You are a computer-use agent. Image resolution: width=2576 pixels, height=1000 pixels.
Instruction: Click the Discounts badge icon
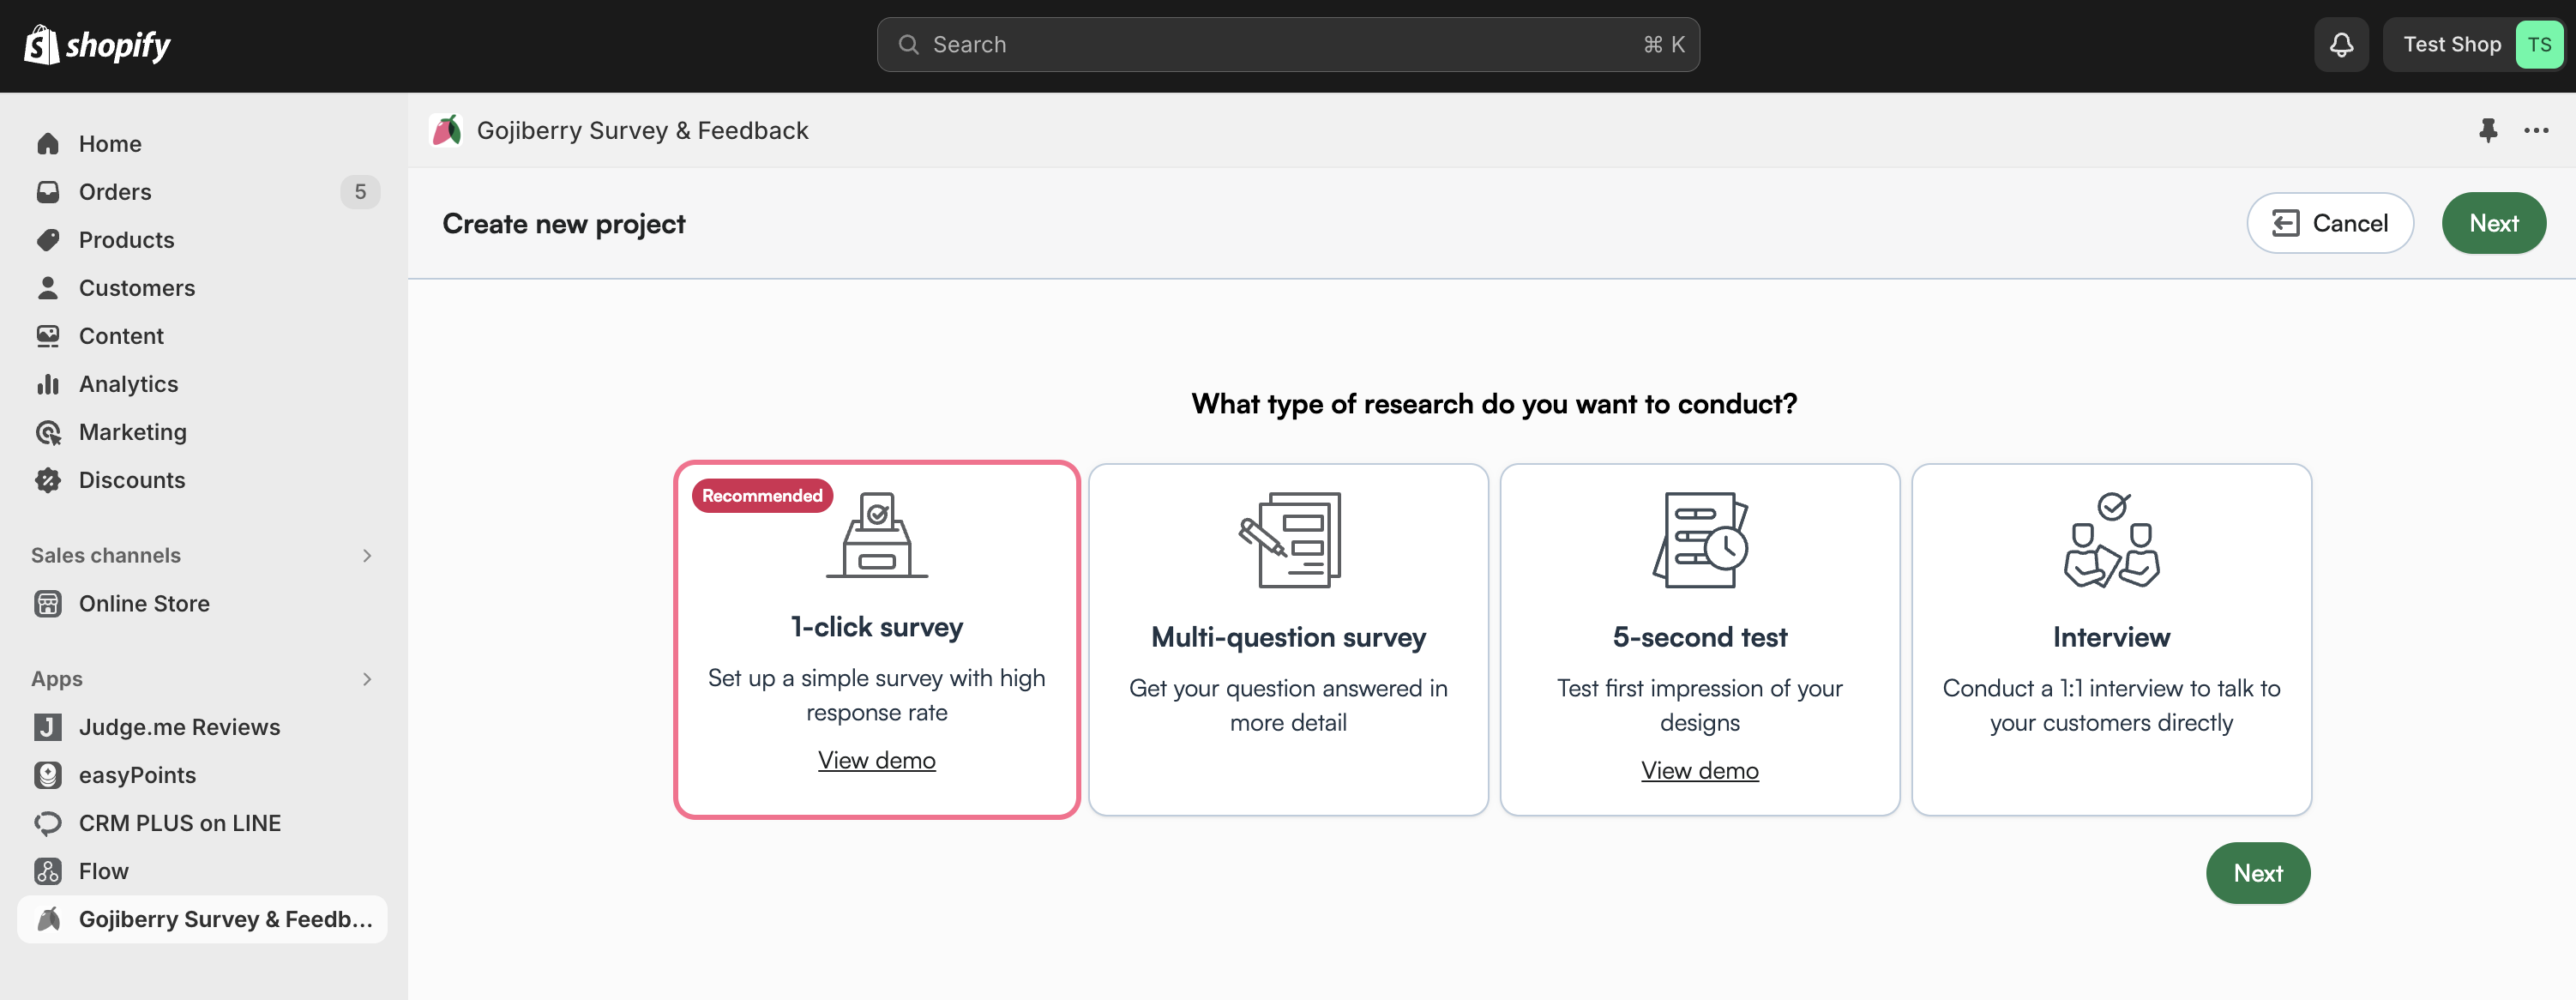click(48, 480)
